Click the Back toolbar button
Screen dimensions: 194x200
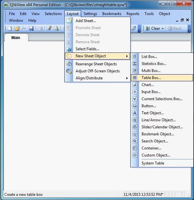(x=175, y=28)
